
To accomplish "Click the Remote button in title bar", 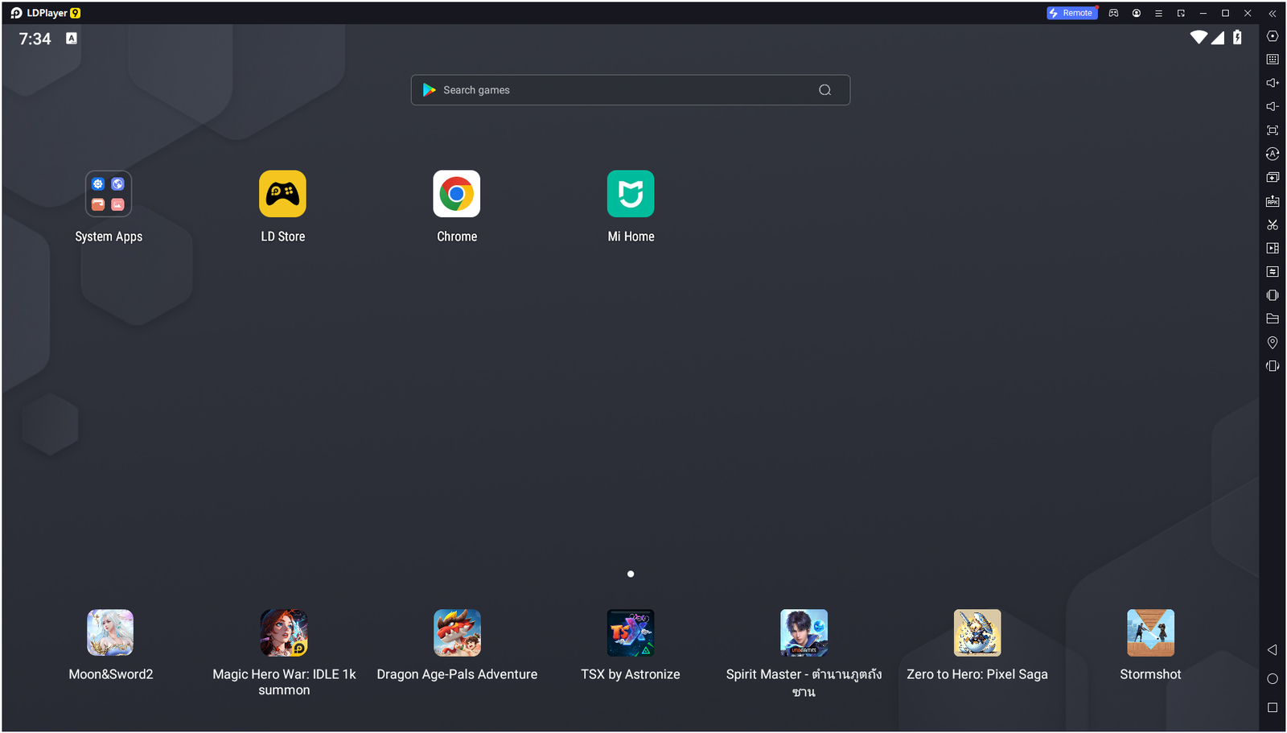I will click(x=1071, y=13).
